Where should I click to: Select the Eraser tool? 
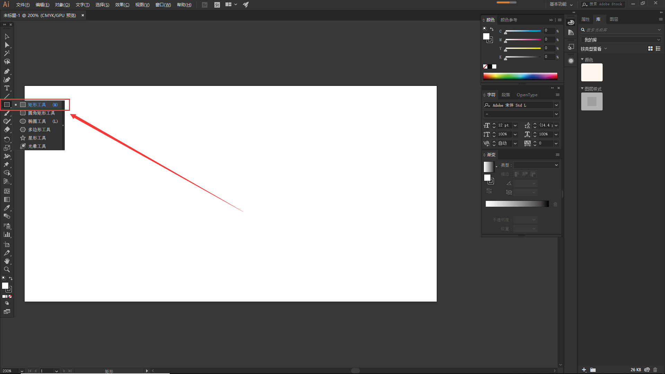7,130
